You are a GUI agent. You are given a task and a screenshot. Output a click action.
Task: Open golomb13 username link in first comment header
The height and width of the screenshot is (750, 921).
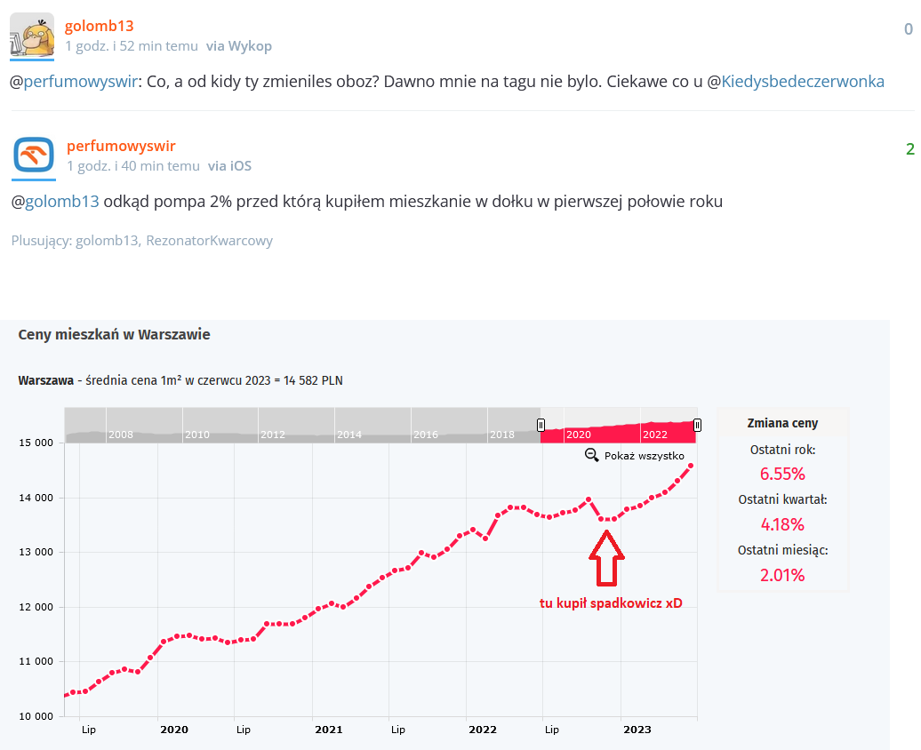coord(99,26)
